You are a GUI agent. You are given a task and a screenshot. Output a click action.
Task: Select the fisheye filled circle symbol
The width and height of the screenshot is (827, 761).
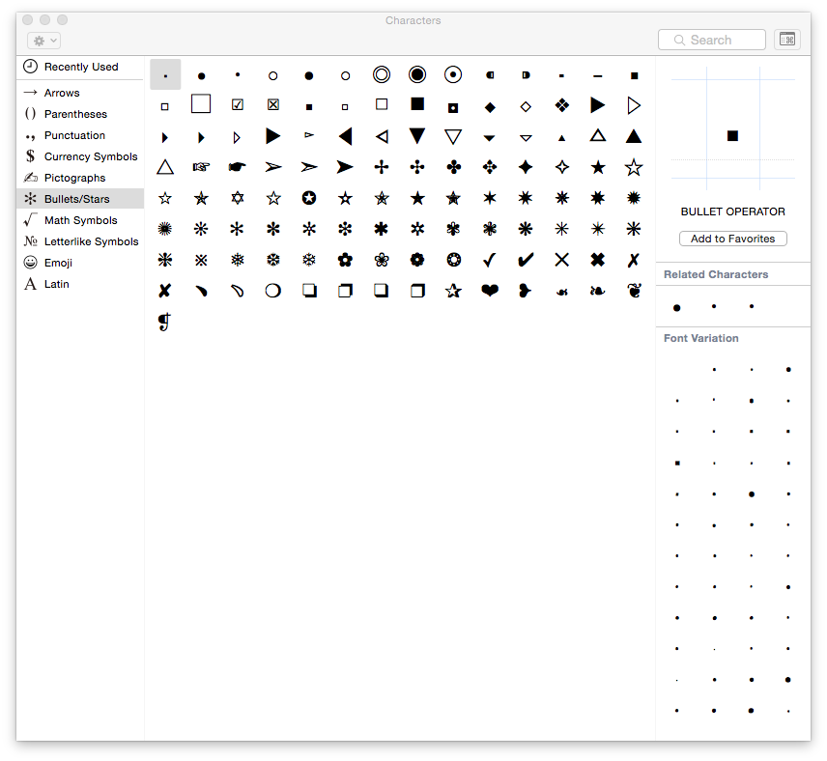click(417, 75)
